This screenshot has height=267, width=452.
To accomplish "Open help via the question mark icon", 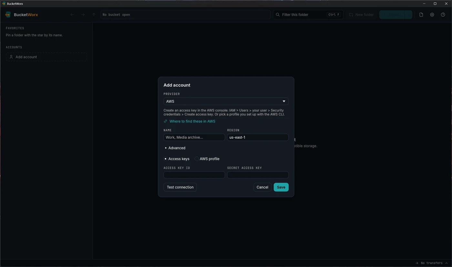I will coord(443,15).
